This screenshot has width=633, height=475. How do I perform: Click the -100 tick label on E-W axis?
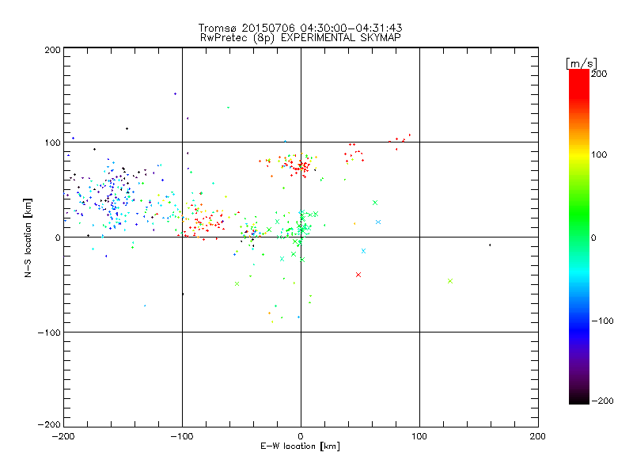click(x=182, y=436)
